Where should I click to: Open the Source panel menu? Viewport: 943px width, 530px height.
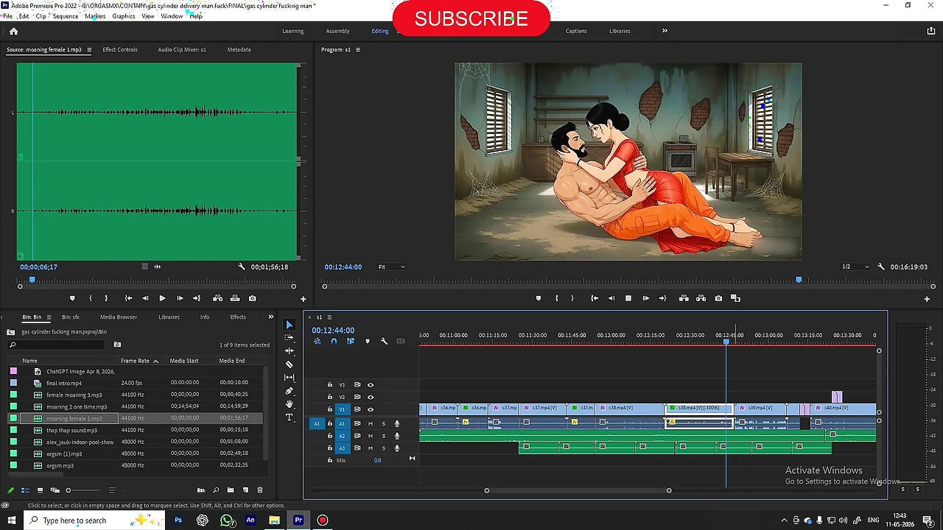(x=89, y=50)
